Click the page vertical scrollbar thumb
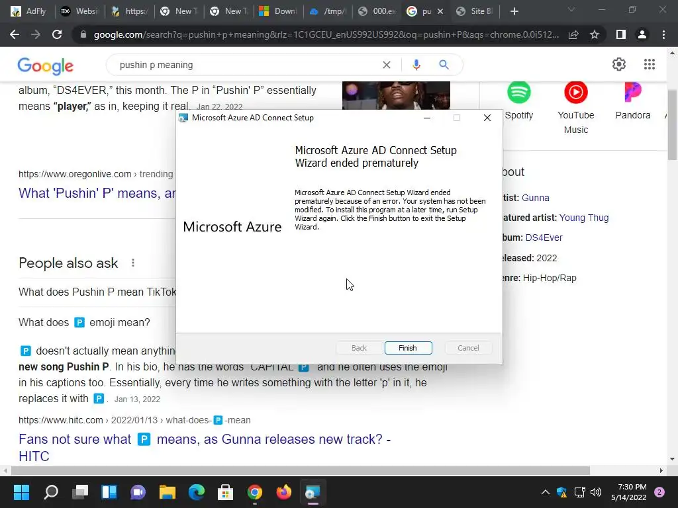 pyautogui.click(x=672, y=125)
